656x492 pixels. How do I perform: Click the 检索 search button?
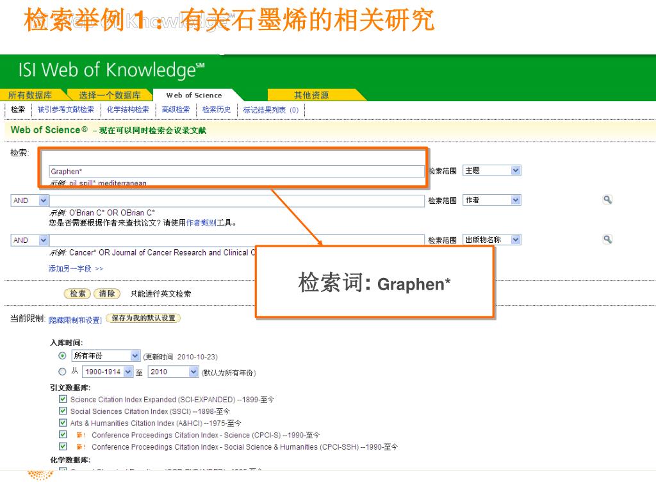[78, 293]
